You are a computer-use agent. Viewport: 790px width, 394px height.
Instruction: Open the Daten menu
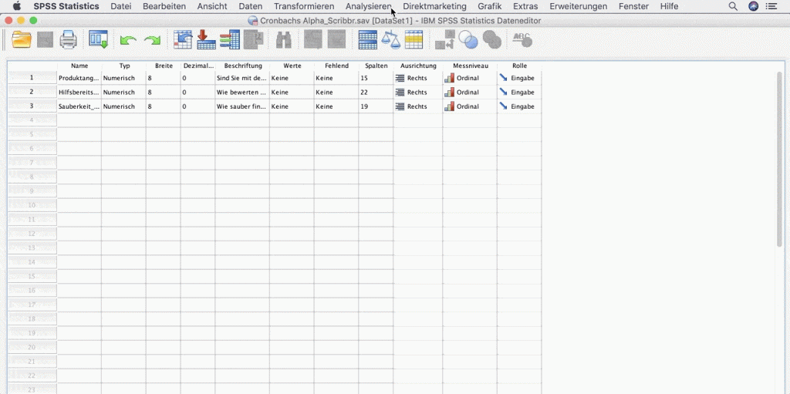point(251,6)
